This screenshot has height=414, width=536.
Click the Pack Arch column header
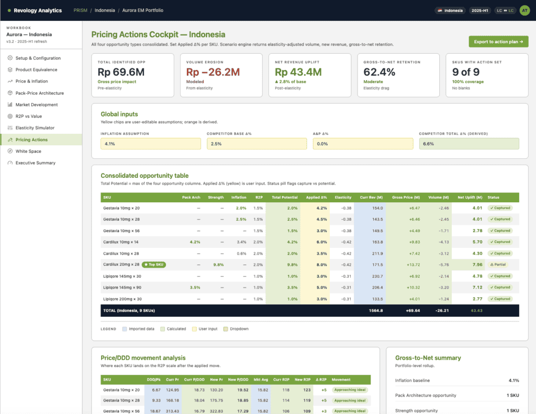[x=191, y=197]
